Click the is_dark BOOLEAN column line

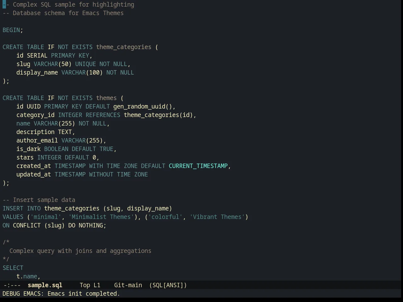pyautogui.click(x=66, y=149)
